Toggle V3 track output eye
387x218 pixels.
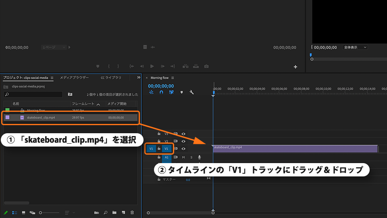(183, 134)
